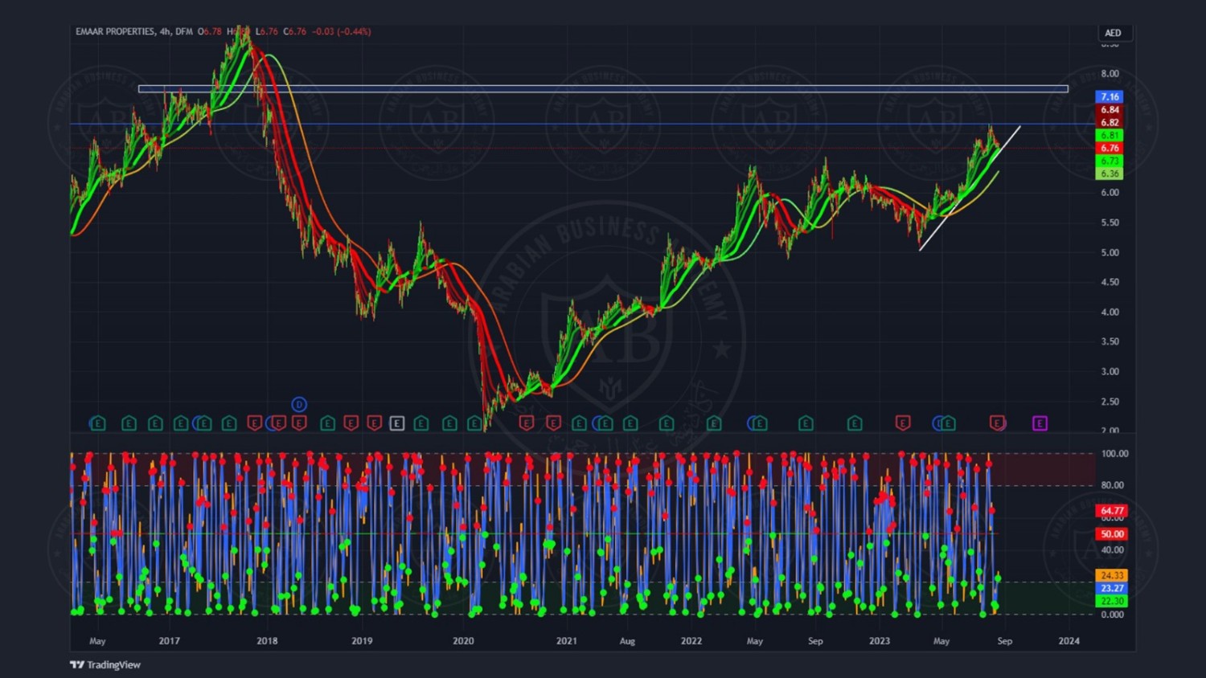Image resolution: width=1206 pixels, height=678 pixels.
Task: Open the purple upcoming earnings E marker
Action: point(1040,423)
